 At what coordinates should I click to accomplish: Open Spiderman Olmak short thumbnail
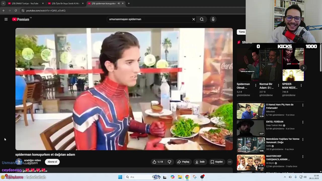tap(248, 65)
